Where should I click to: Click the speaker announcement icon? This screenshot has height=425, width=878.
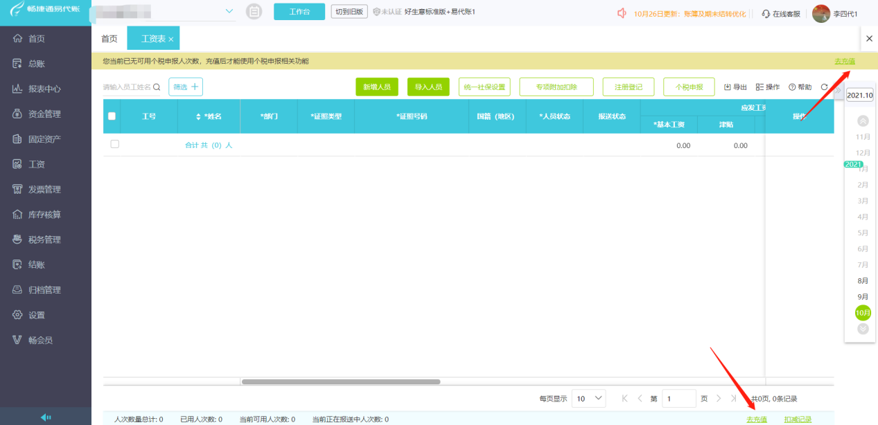tap(622, 13)
